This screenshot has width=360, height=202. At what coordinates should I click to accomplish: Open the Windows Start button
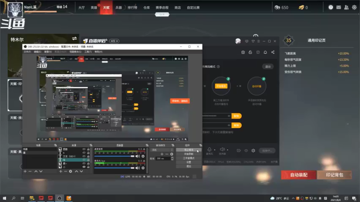pyautogui.click(x=4, y=198)
